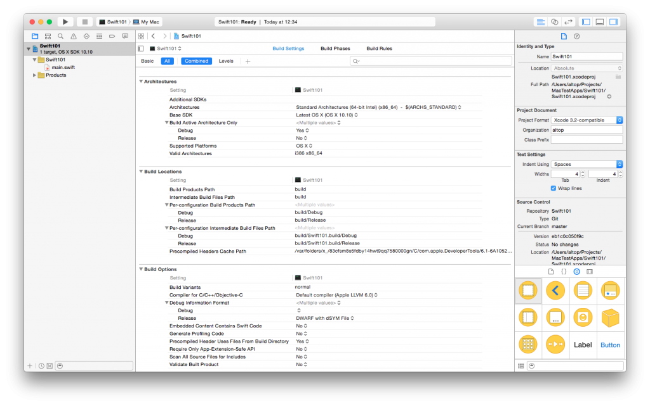Toggle the left navigator pane

pos(586,22)
